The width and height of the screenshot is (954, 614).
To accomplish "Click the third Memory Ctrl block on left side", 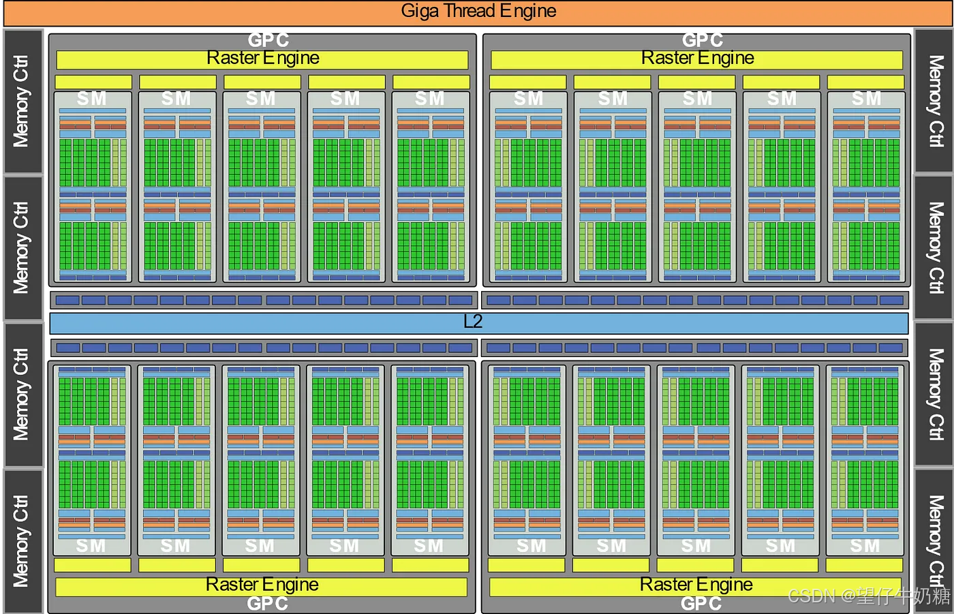I will click(23, 395).
